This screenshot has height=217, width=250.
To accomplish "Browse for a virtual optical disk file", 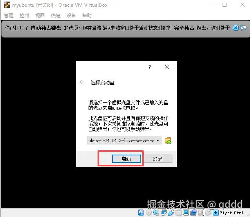I will [x=168, y=140].
